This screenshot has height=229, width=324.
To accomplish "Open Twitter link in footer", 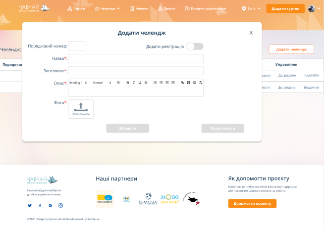I will point(30,205).
